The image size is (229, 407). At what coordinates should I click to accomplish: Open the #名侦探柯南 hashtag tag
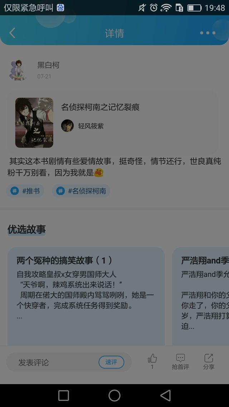81,191
